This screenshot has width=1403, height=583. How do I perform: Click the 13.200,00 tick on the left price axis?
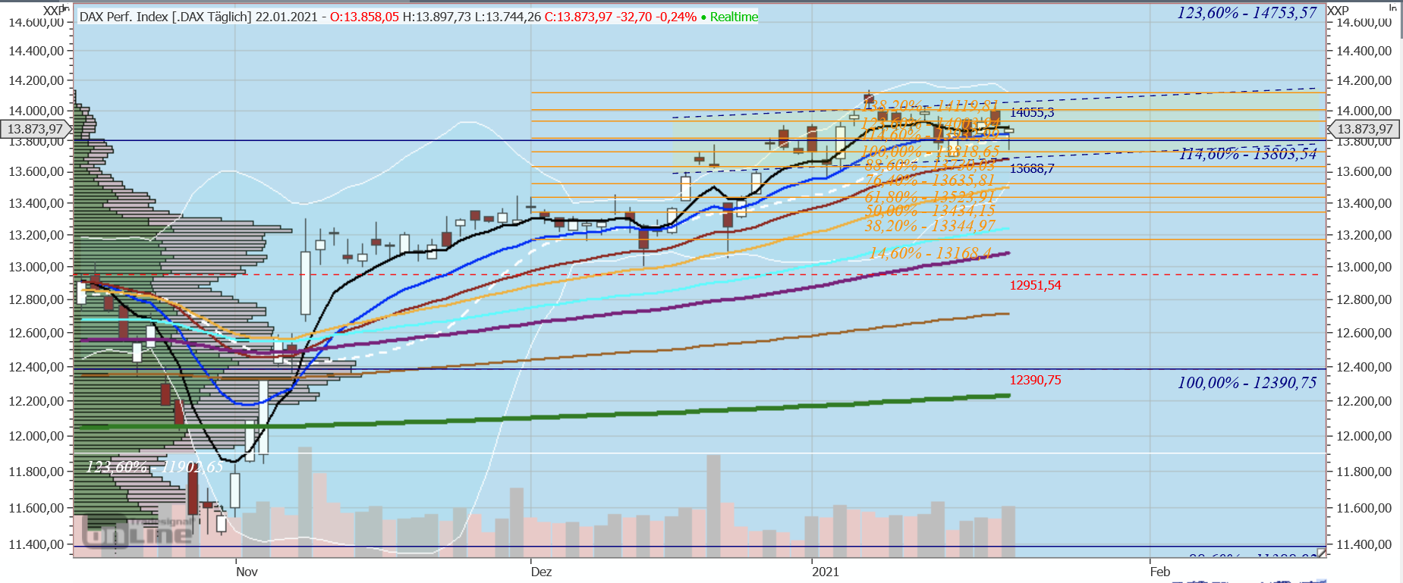pyautogui.click(x=36, y=235)
